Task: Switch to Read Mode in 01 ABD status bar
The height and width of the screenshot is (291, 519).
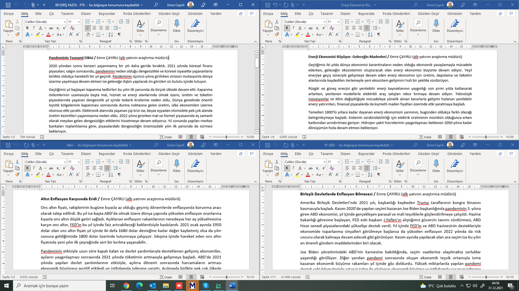Action: pos(440,277)
